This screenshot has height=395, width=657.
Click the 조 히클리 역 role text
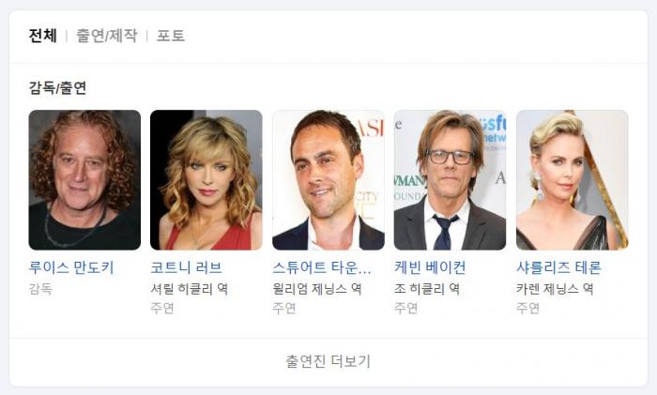(x=427, y=289)
